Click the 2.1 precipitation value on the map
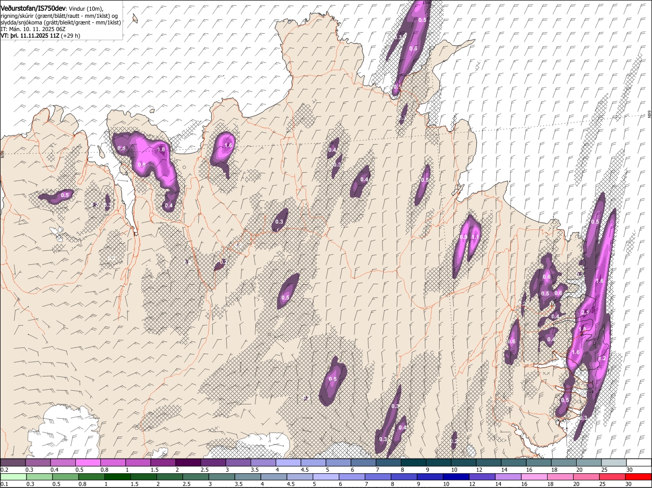 point(585,312)
